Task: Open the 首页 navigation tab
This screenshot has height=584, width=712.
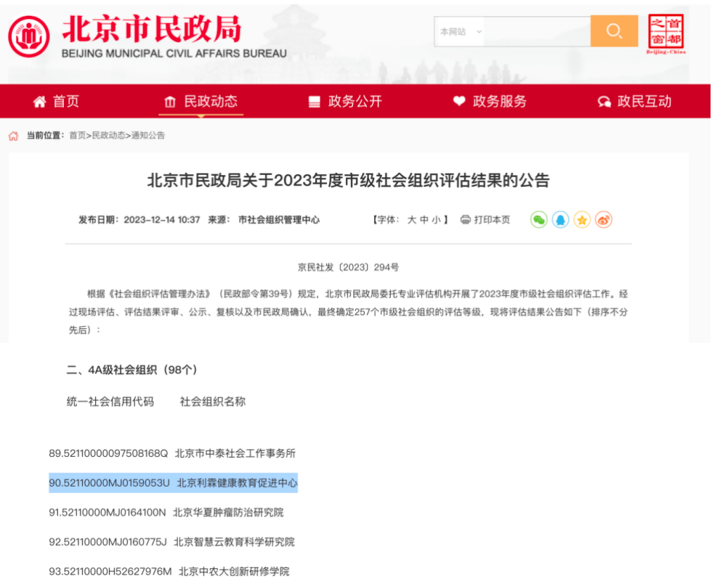Action: click(57, 102)
